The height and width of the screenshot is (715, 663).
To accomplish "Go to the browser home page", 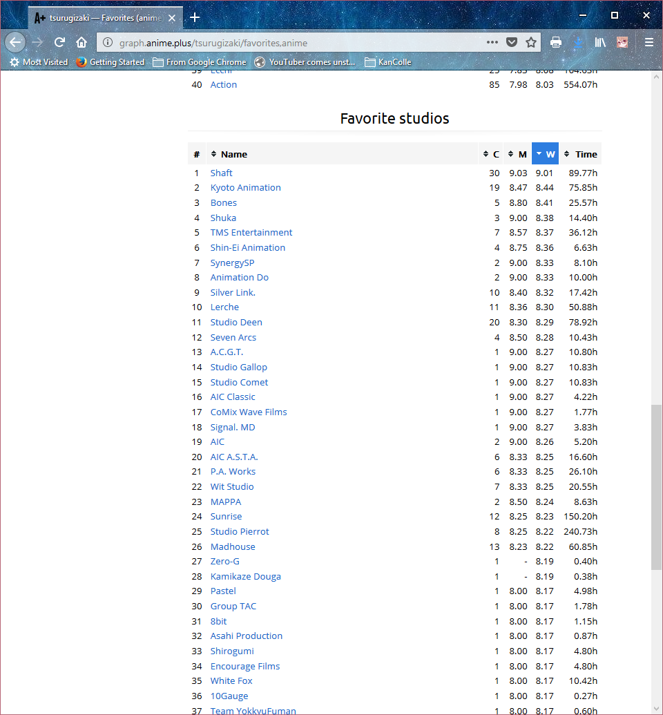I will (81, 42).
